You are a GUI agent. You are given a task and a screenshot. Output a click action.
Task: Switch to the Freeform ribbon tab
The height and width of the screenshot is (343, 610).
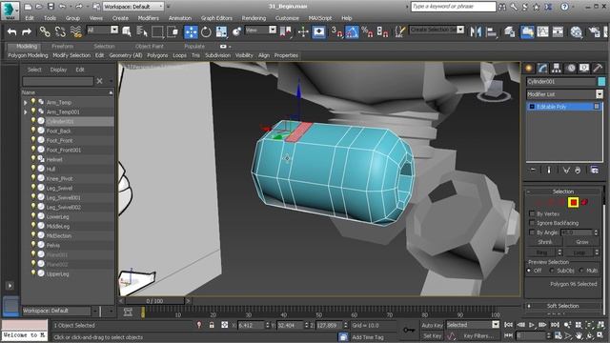(x=62, y=47)
